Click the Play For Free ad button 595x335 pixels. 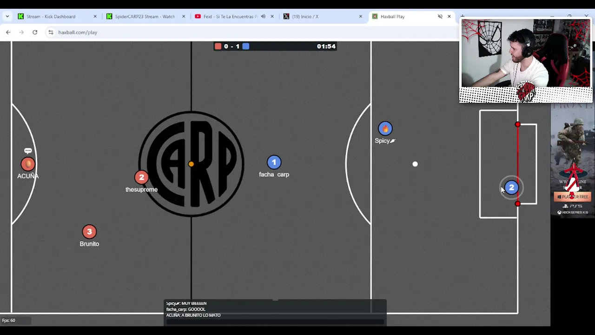[573, 197]
